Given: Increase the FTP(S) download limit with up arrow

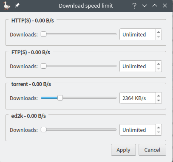Looking at the screenshot, I should [159, 64].
